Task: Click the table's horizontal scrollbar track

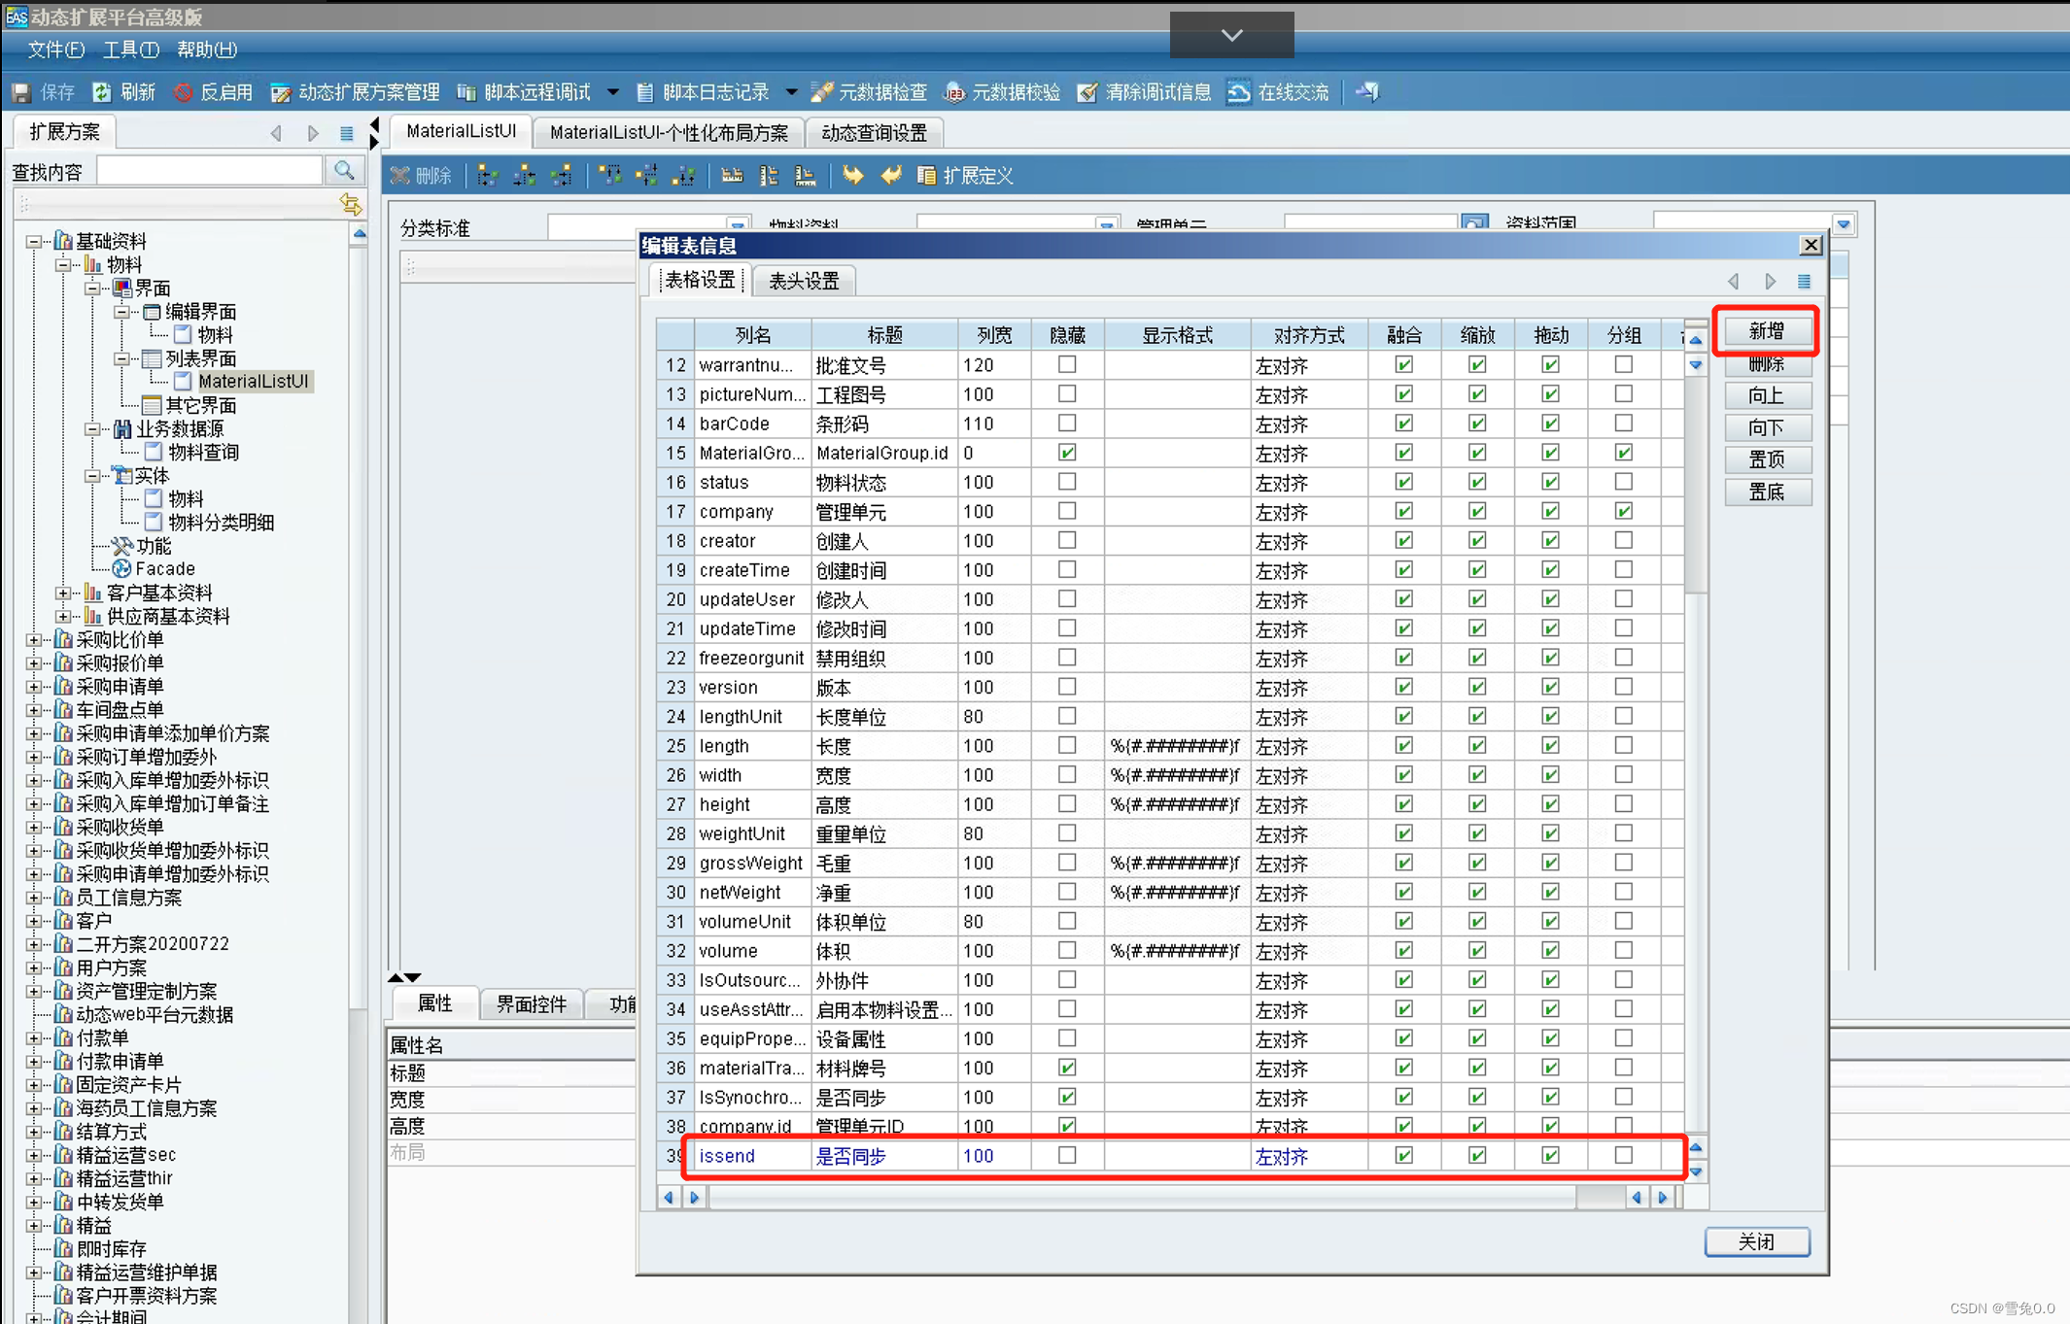Action: [x=1141, y=1198]
